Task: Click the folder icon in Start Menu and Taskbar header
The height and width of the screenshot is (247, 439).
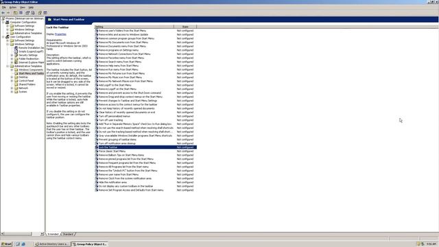Action: [x=49, y=19]
